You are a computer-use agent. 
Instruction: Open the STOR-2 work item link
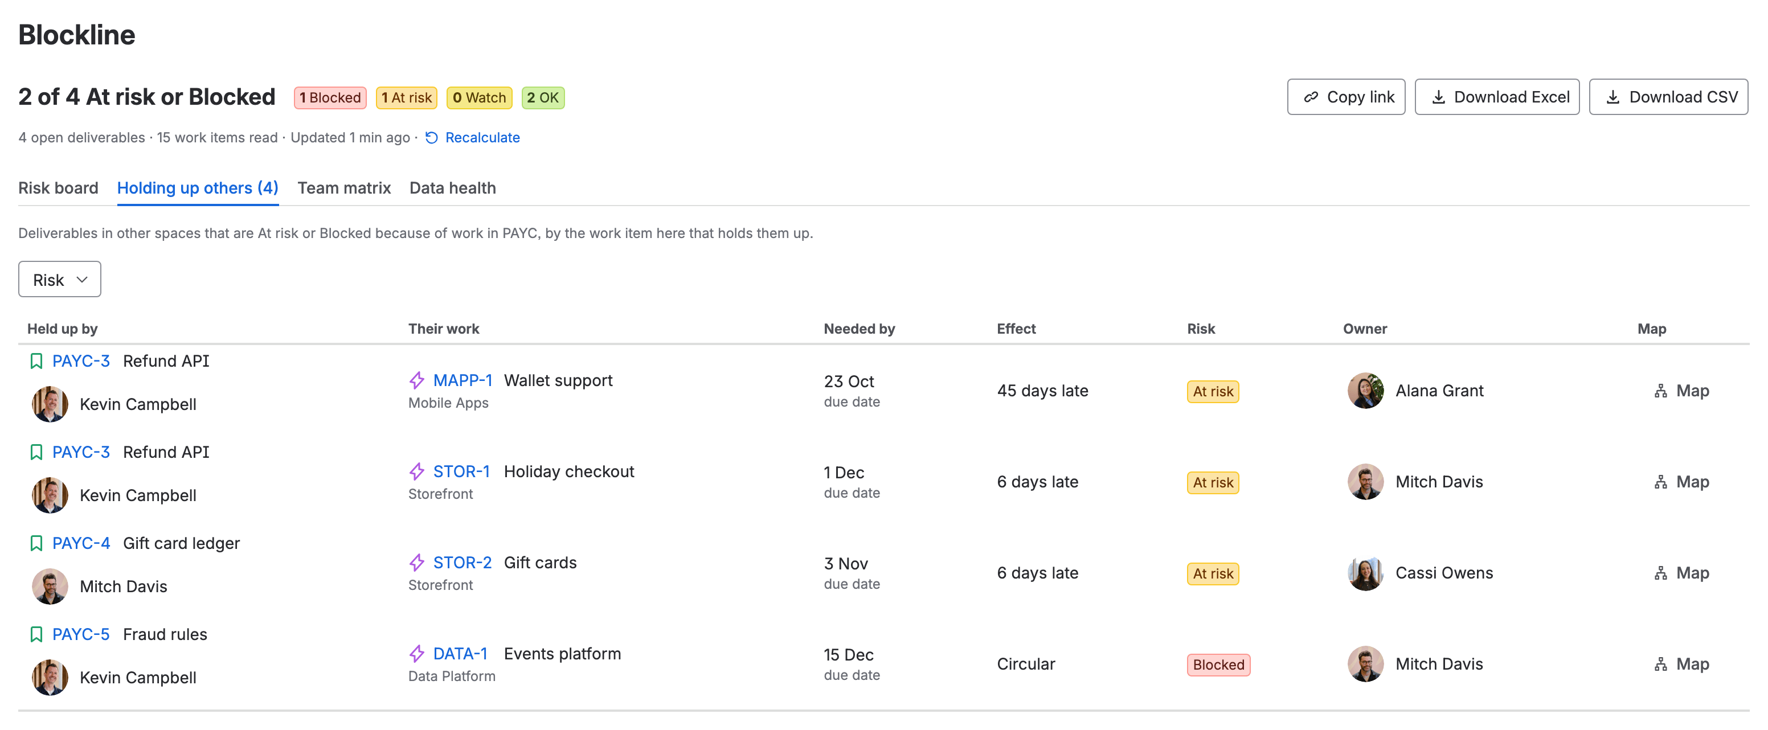[x=463, y=563]
